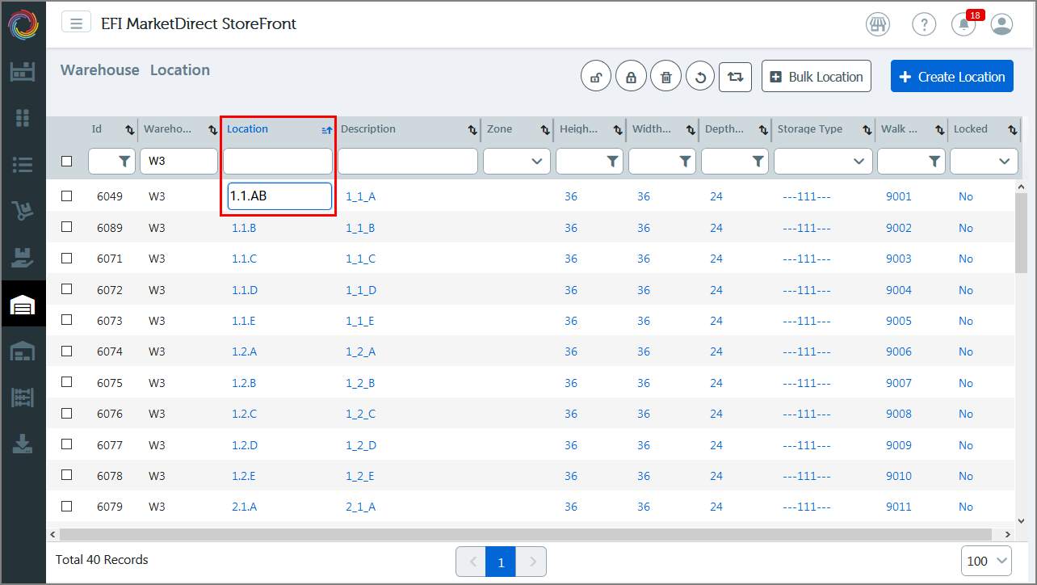Click the Bulk Location button
This screenshot has width=1037, height=585.
[x=817, y=77]
